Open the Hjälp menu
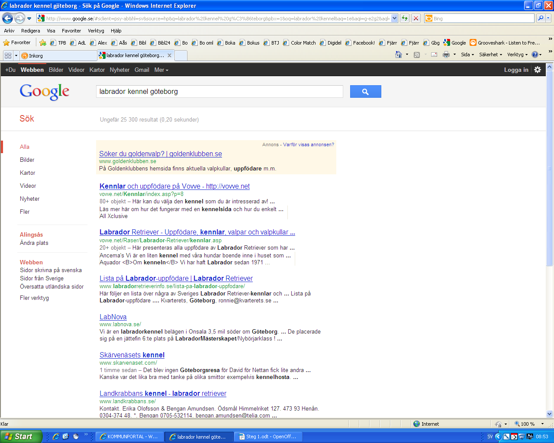Screen dimensions: 554x443 [116, 31]
